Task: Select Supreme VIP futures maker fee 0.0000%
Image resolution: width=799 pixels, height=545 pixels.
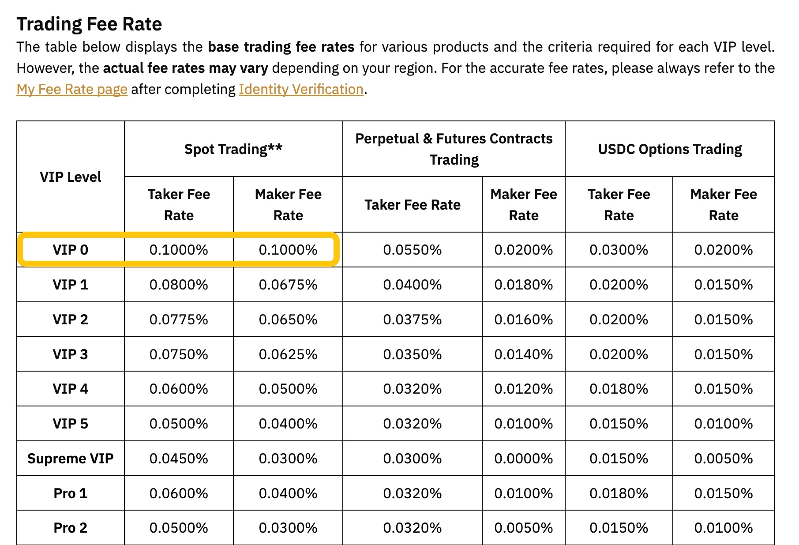Action: point(524,459)
